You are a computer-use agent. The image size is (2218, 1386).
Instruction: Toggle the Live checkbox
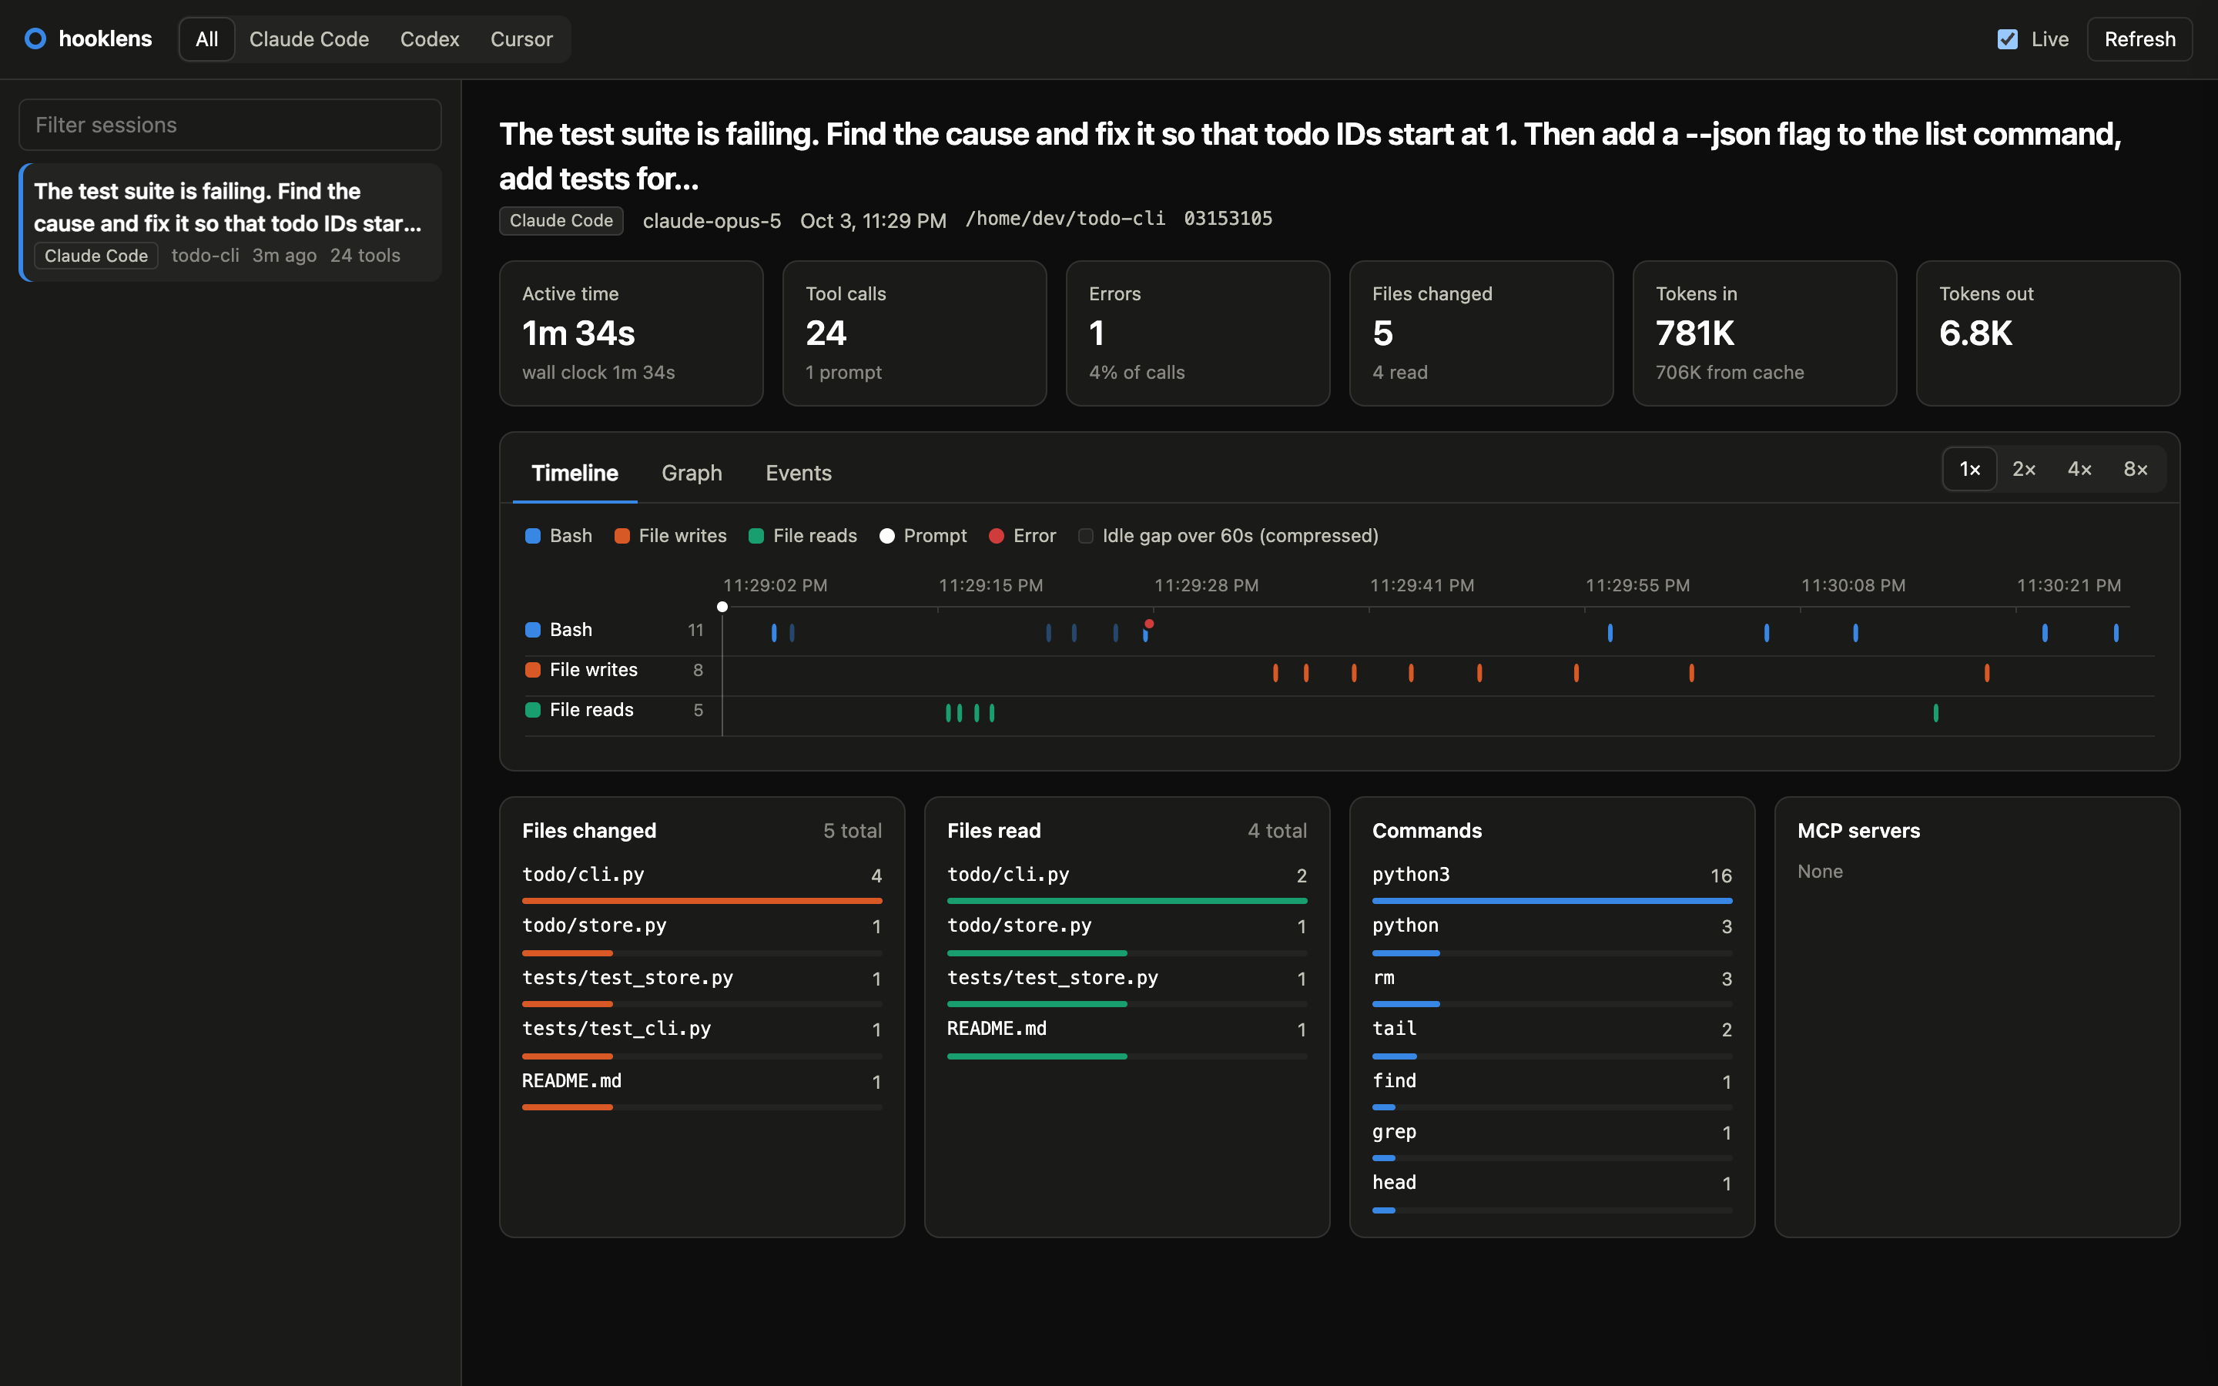point(2007,39)
